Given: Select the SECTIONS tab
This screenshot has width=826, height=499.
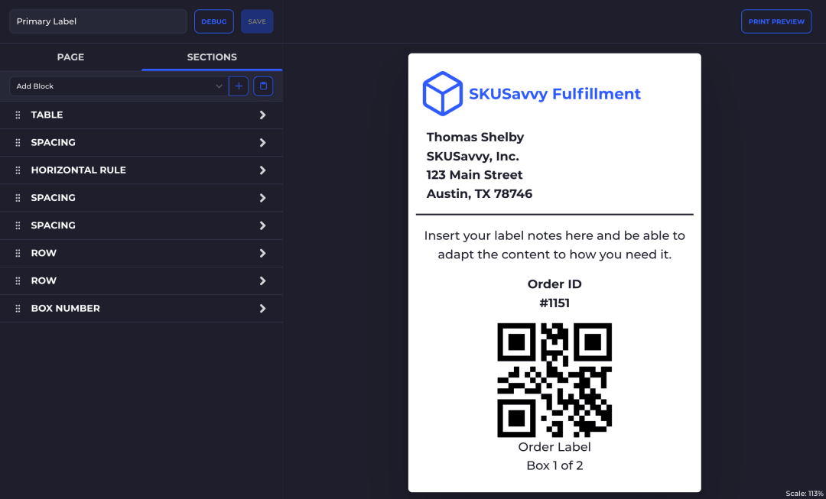Looking at the screenshot, I should click(212, 57).
